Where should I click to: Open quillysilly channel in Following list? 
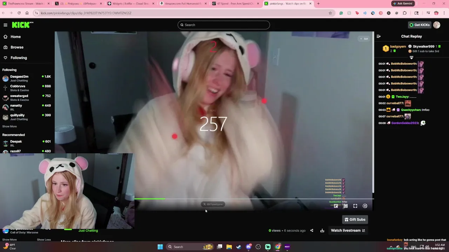(27, 117)
